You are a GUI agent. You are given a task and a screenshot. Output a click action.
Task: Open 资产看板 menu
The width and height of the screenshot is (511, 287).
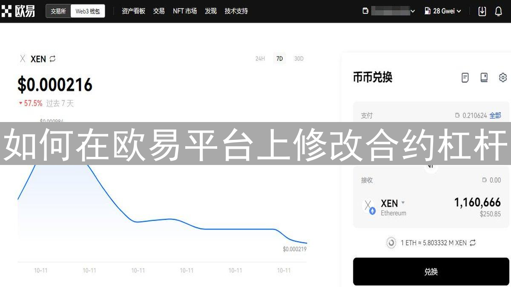point(133,11)
